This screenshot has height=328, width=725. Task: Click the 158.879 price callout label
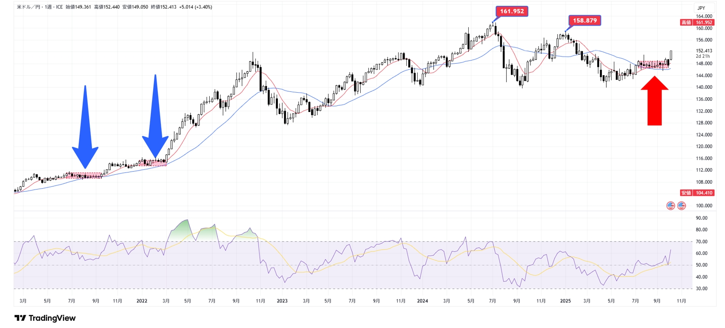coord(584,21)
